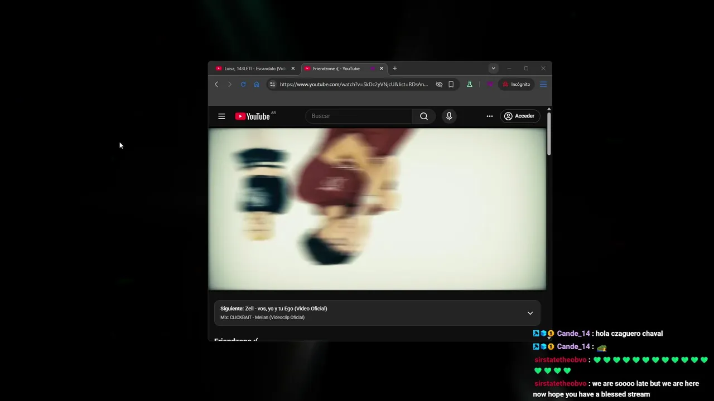Open the tab search dropdown arrow

click(x=493, y=69)
